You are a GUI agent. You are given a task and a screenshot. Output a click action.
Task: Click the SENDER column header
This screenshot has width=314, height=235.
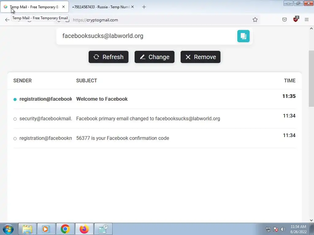point(22,80)
